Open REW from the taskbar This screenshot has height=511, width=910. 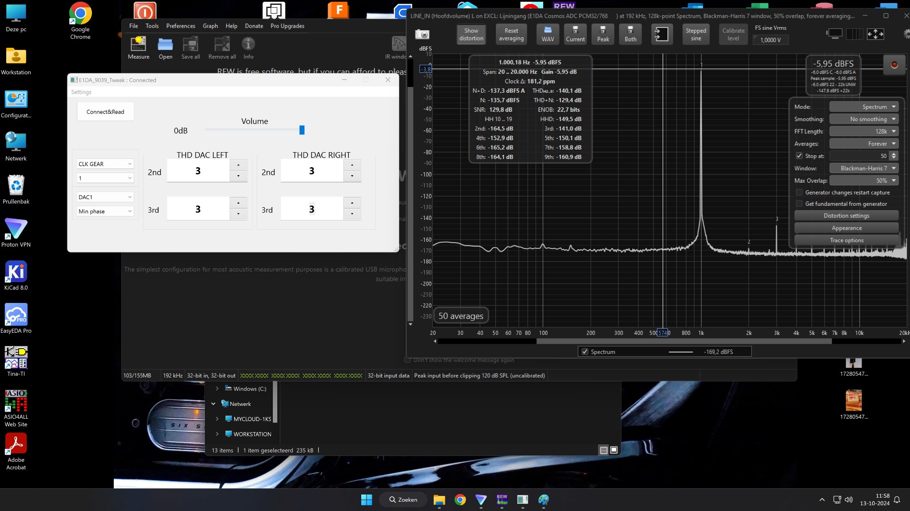502,500
